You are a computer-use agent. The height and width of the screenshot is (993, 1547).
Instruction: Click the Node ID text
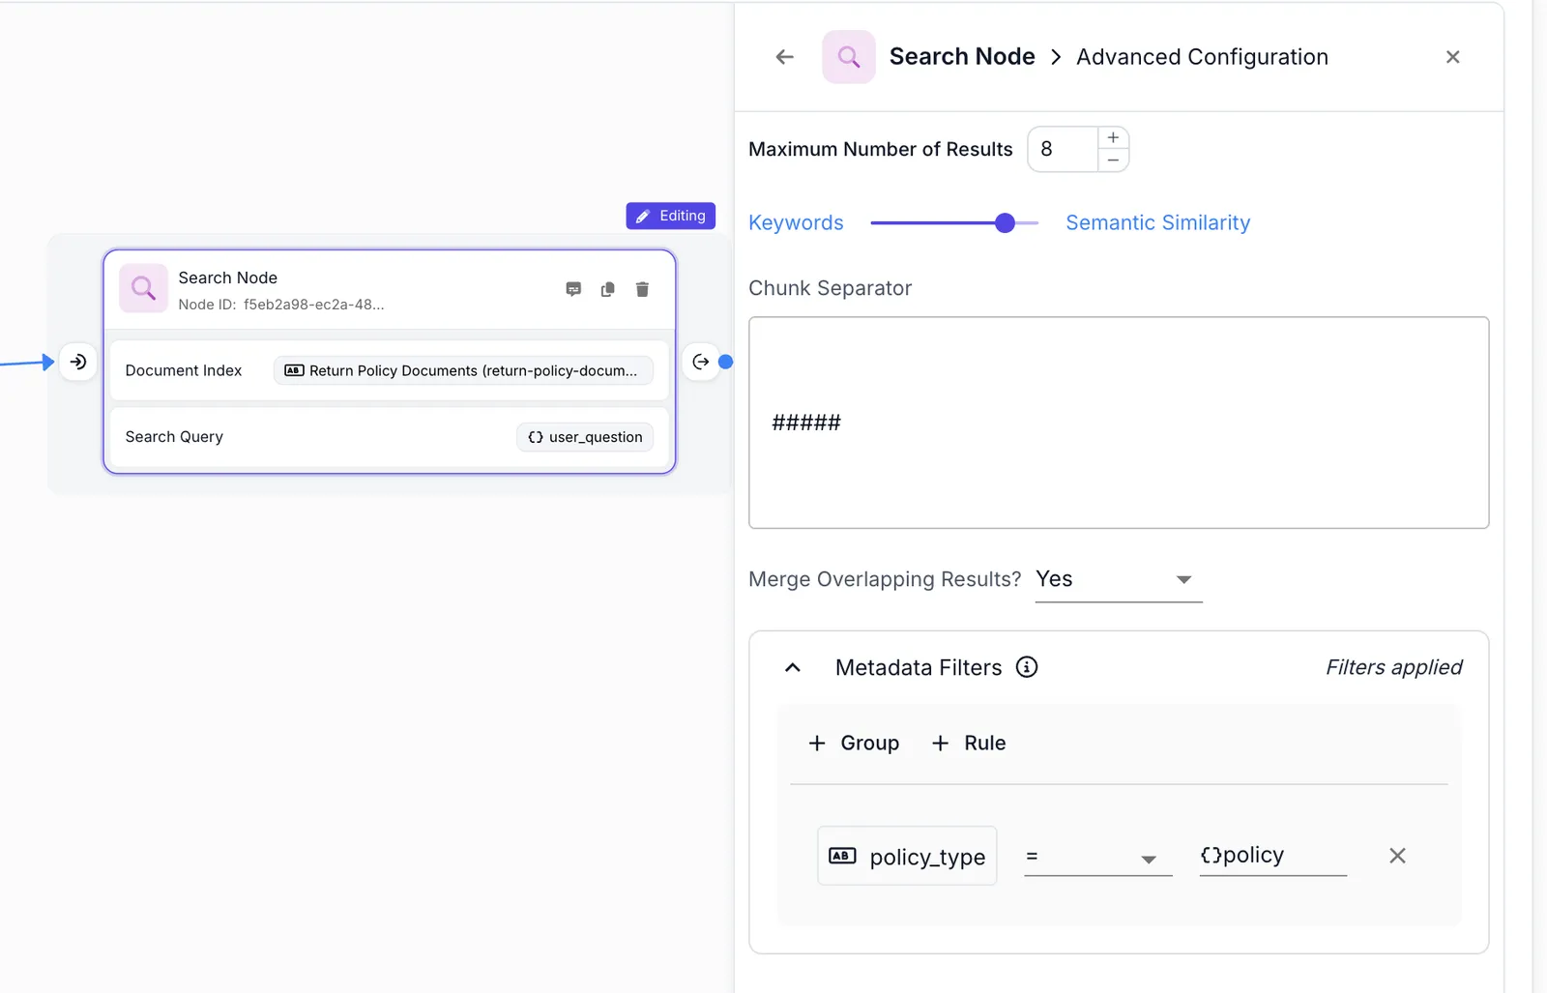280,305
